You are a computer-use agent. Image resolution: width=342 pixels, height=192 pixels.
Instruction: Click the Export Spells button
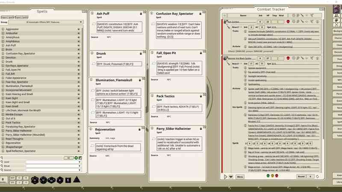(x=21, y=17)
